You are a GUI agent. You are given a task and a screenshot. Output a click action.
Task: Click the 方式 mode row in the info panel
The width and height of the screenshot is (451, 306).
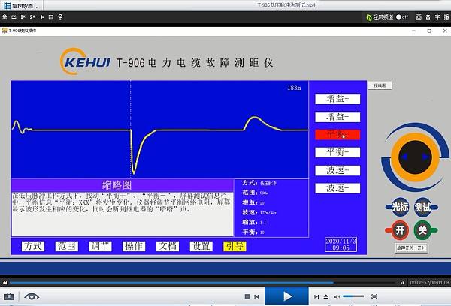click(259, 183)
